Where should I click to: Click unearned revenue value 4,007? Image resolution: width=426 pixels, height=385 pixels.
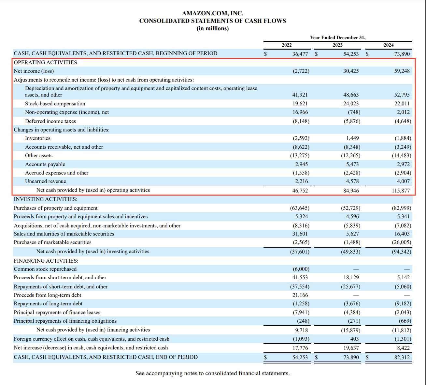[x=403, y=181]
